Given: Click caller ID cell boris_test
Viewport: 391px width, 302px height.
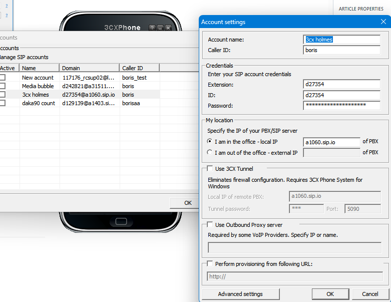Looking at the screenshot, I should coord(134,78).
